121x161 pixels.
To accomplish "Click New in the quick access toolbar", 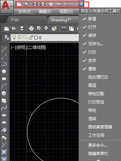I will (x=19, y=4).
